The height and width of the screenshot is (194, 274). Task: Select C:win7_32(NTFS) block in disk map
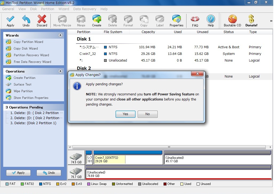(x=128, y=157)
